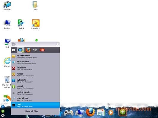Click Show all files button
This screenshot has width=158, height=118.
(31, 111)
